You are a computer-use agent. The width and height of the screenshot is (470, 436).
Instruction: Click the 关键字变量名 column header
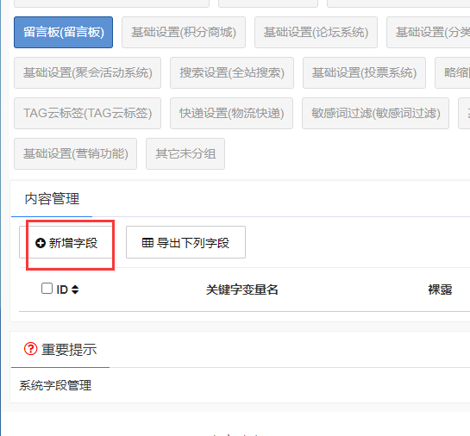[241, 290]
